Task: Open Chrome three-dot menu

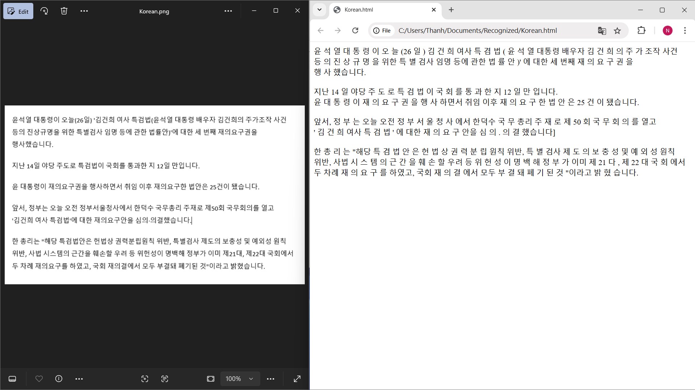Action: point(685,31)
